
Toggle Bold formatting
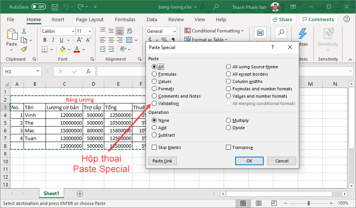click(45, 40)
